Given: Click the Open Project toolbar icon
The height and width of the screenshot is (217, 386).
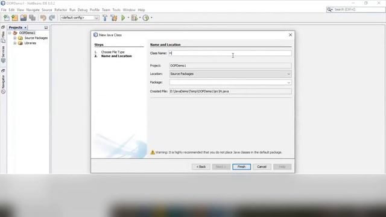Looking at the screenshot, I should (x=24, y=17).
